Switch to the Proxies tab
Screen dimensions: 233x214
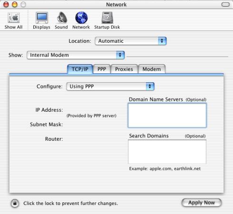click(124, 69)
